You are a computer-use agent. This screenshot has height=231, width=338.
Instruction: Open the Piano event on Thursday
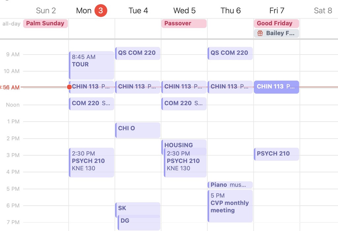coord(230,185)
